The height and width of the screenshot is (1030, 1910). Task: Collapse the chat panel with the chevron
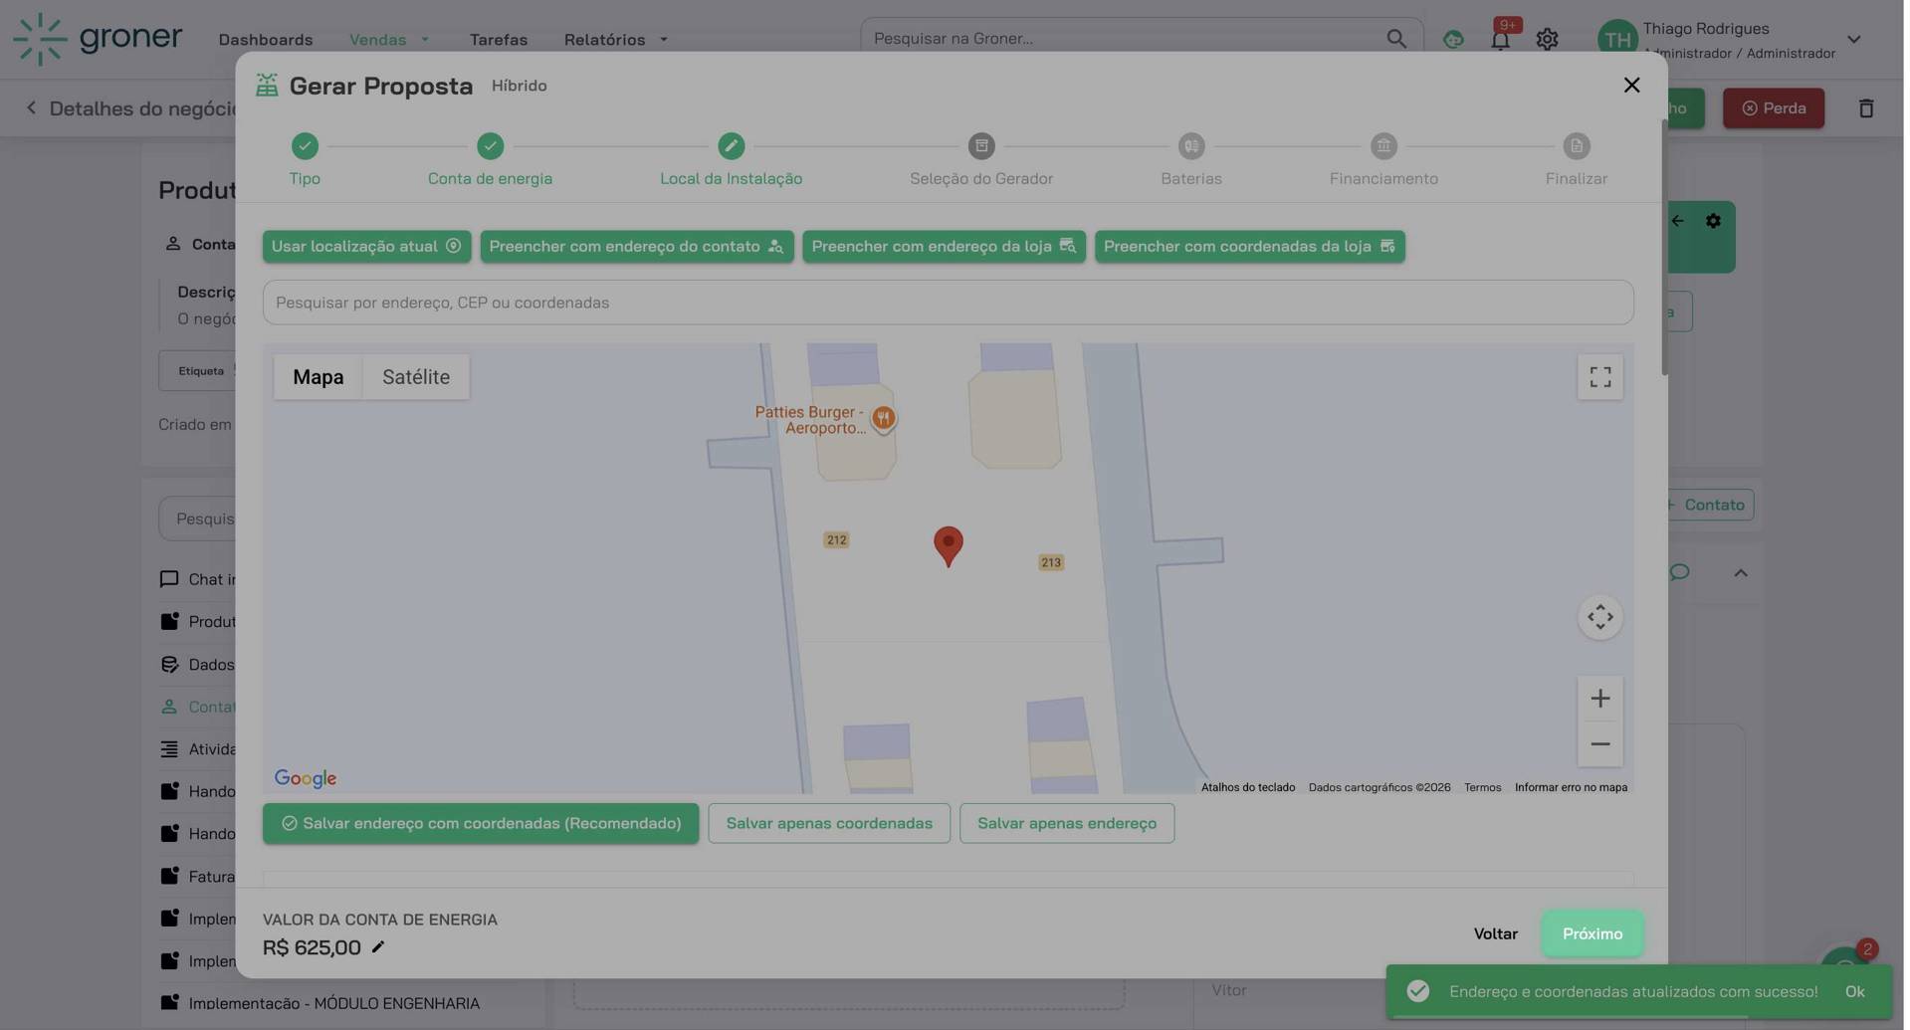coord(1741,572)
